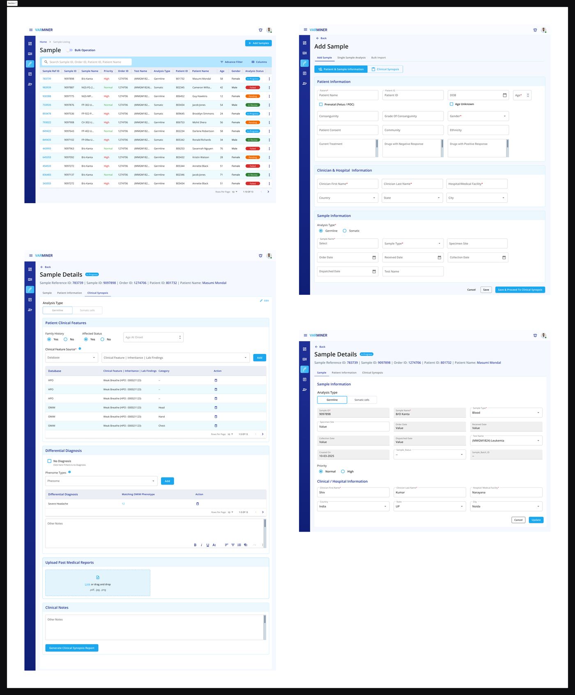575x695 pixels.
Task: Click Clinical Notes text area scrollbar
Action: (x=265, y=627)
